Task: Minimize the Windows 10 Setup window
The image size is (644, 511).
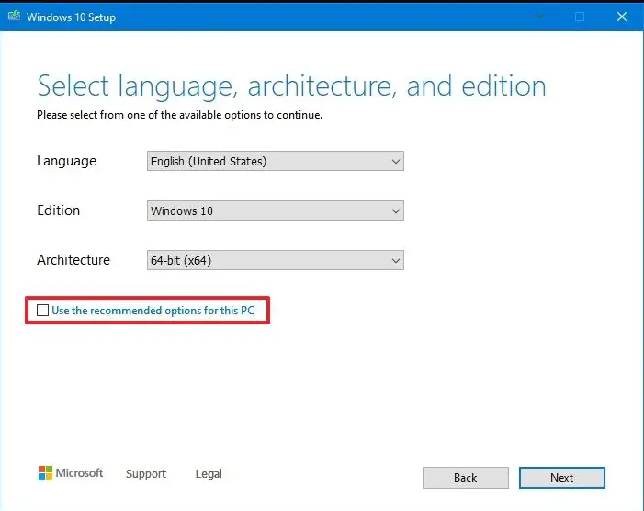Action: coord(537,17)
